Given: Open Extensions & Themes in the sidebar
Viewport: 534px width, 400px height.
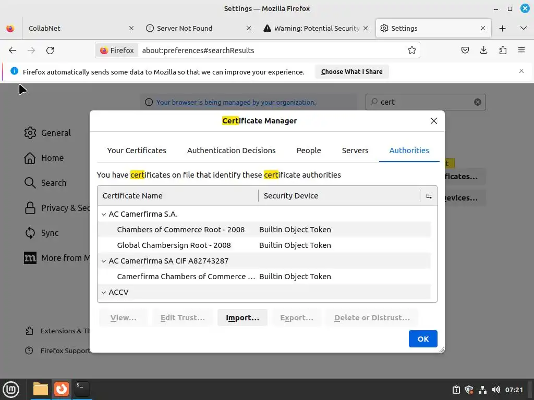Looking at the screenshot, I should (x=57, y=331).
